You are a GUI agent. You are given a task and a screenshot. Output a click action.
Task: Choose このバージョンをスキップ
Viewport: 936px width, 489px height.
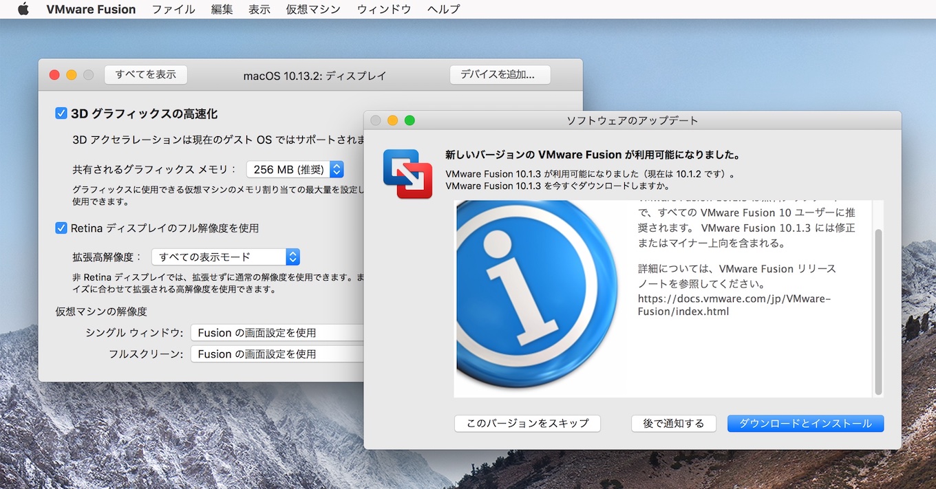[527, 424]
